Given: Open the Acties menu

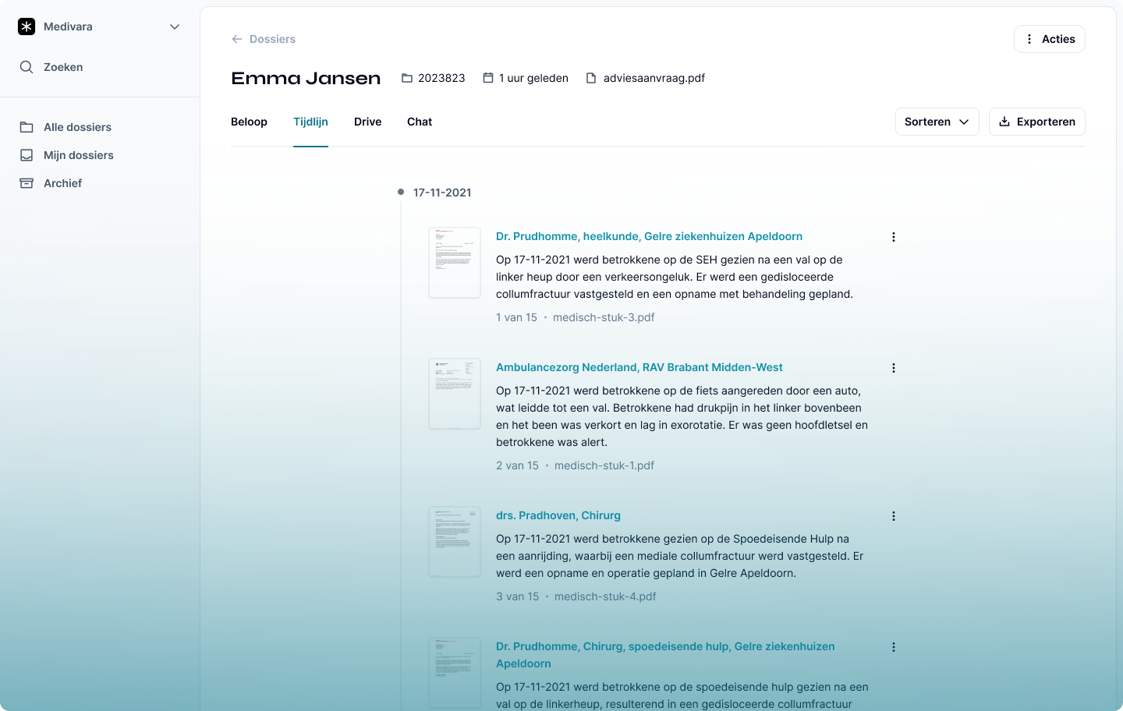Looking at the screenshot, I should [x=1049, y=38].
